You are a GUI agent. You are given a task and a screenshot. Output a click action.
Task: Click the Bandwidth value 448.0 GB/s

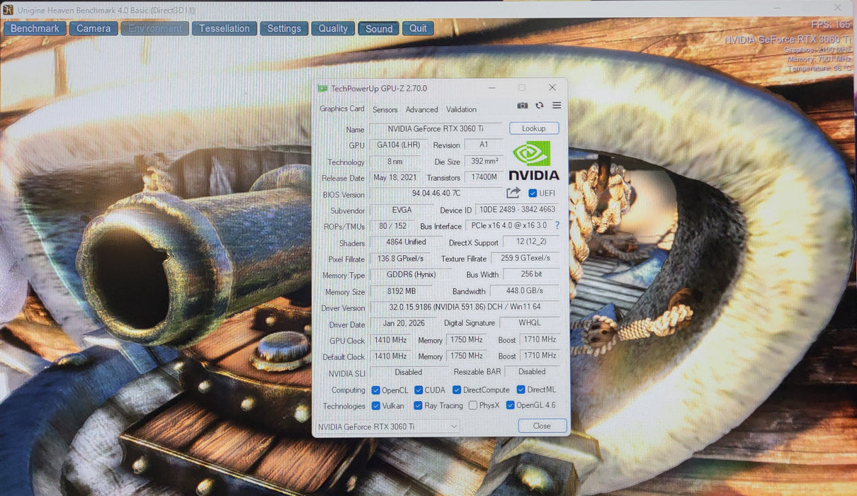(x=525, y=291)
